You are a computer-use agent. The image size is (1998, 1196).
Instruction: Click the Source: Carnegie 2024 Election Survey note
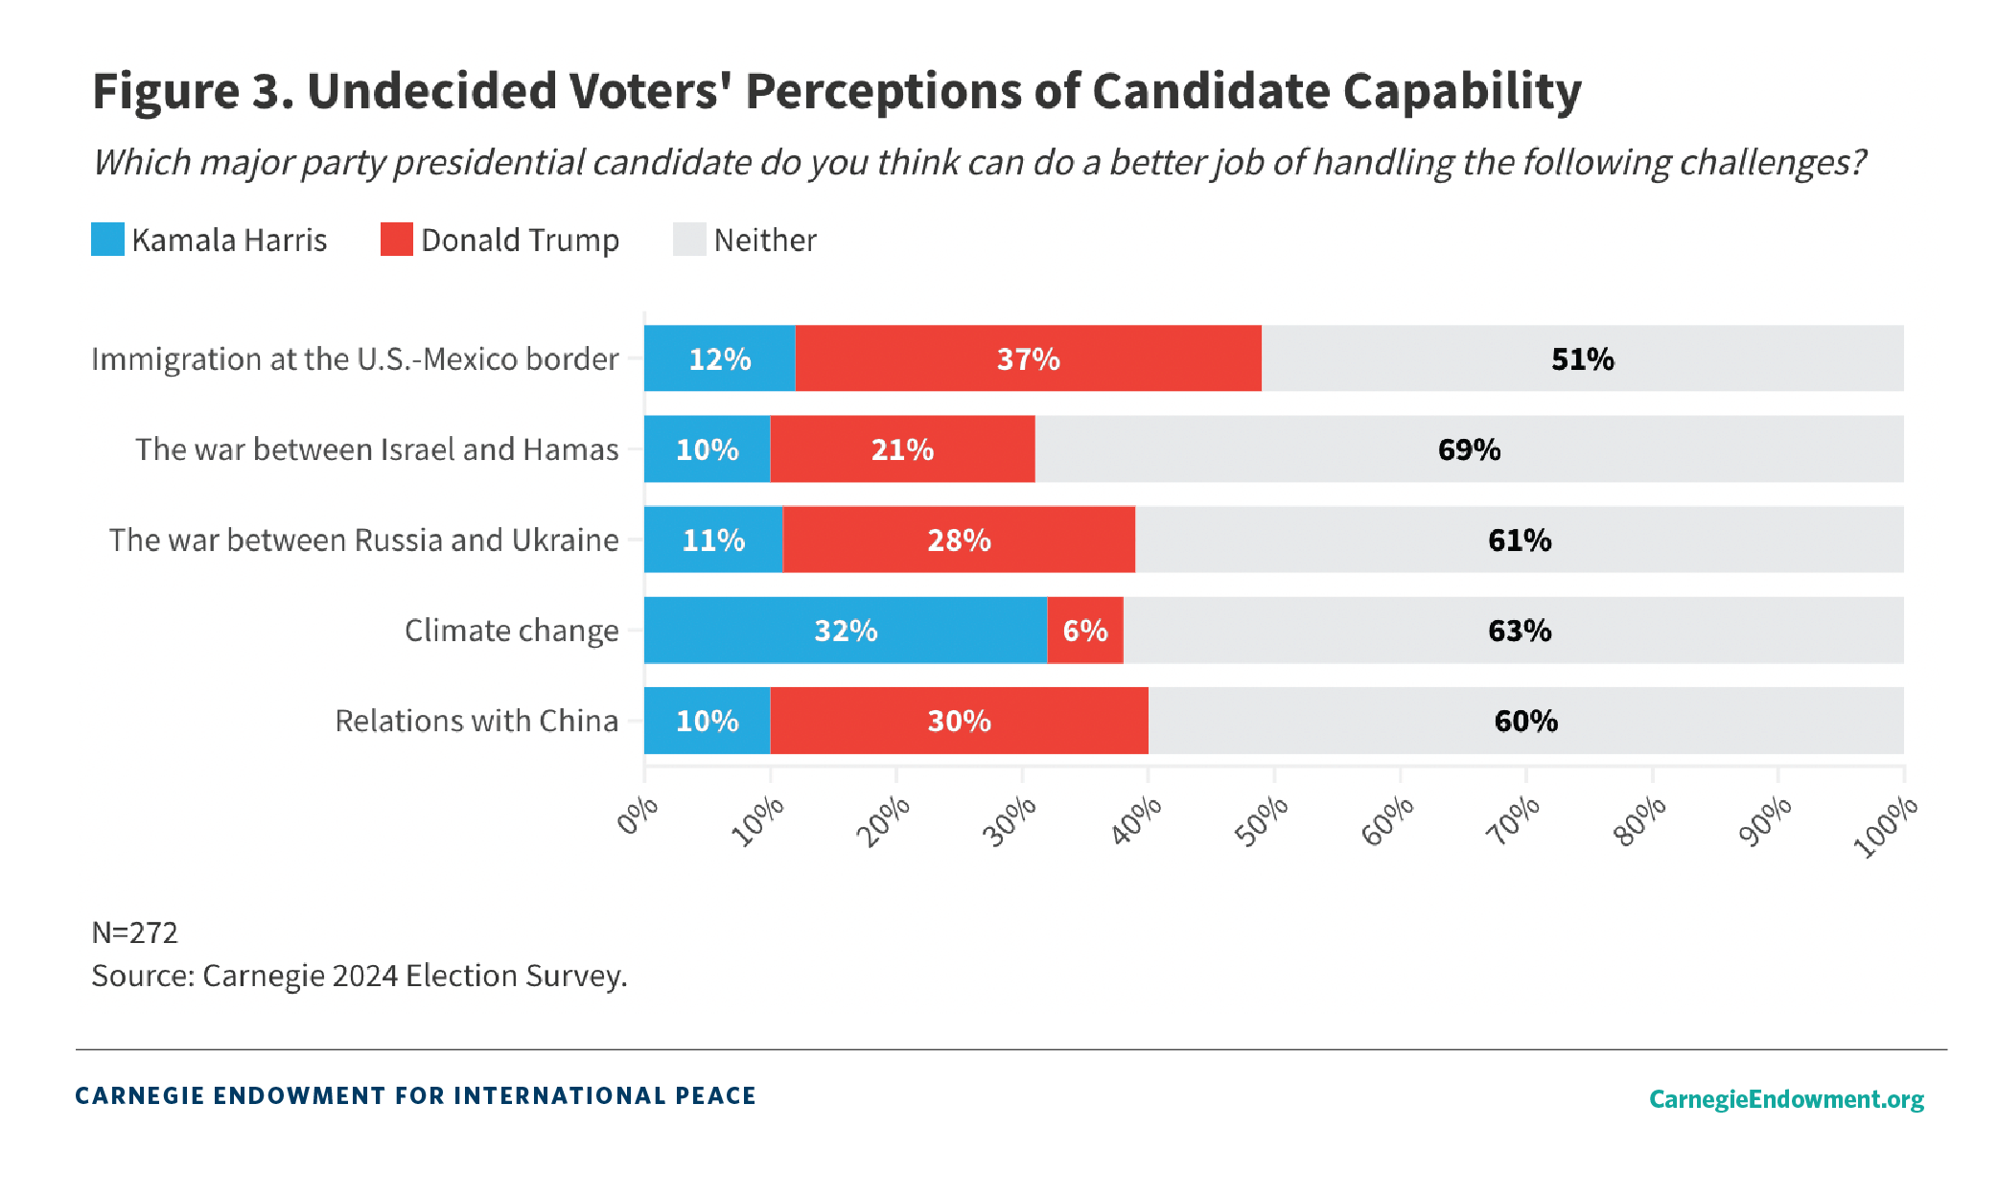point(359,976)
